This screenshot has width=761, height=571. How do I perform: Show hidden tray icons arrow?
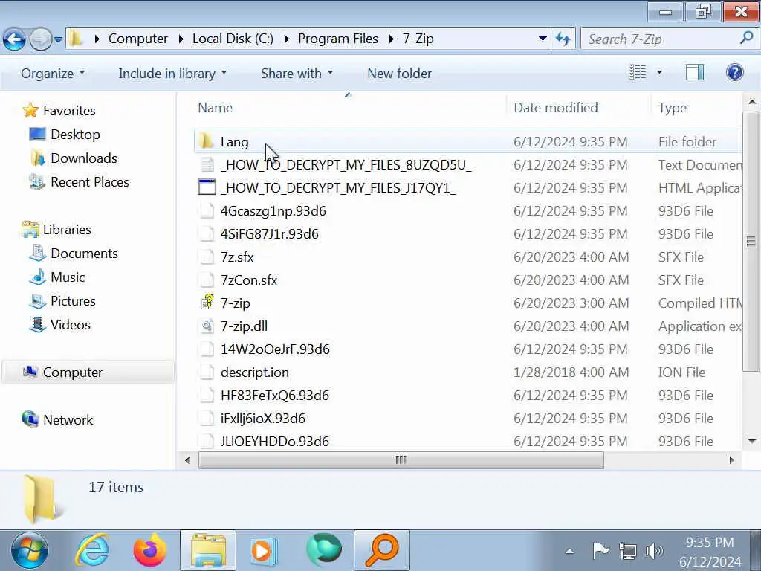pyautogui.click(x=570, y=551)
